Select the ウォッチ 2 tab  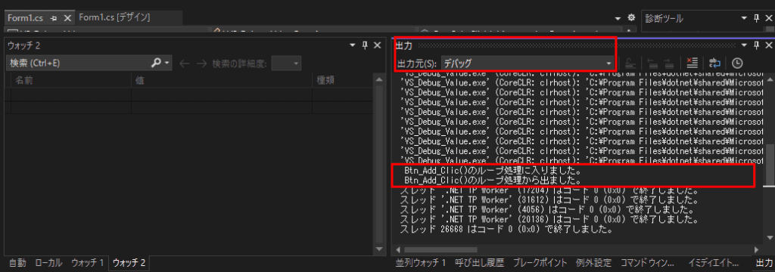click(129, 263)
